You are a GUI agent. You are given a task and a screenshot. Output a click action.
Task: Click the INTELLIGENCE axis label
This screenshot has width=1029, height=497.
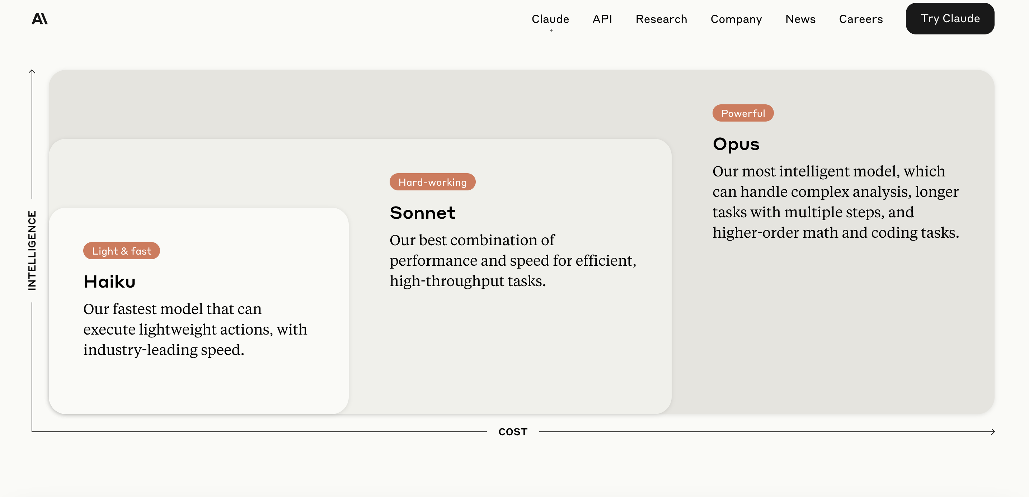point(32,250)
